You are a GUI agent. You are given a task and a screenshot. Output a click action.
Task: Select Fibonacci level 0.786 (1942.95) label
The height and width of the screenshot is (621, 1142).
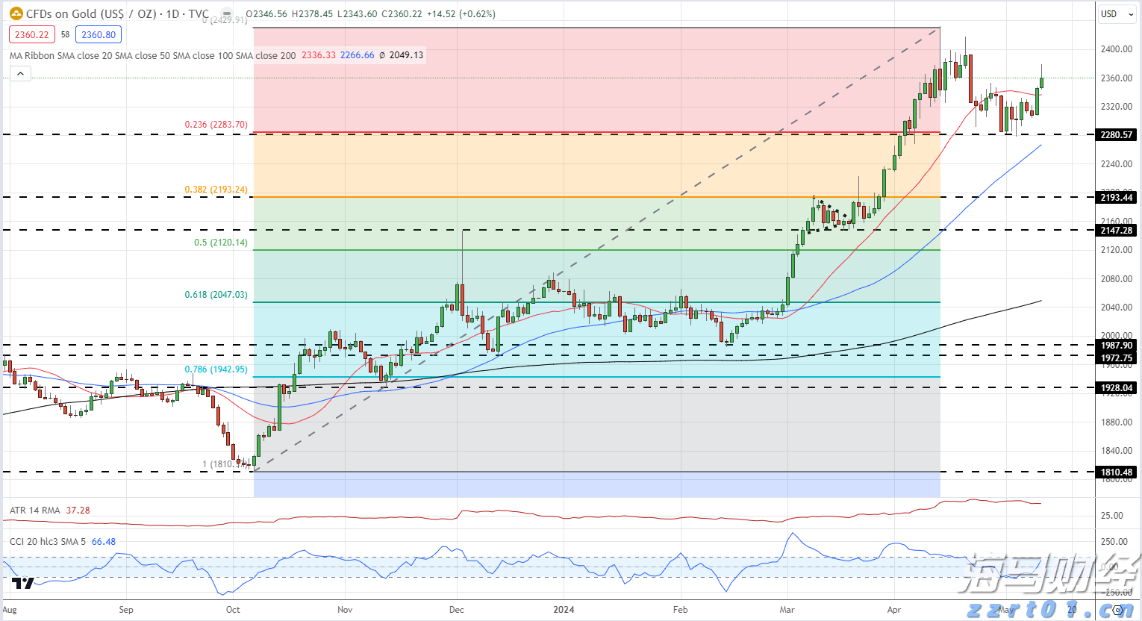click(x=216, y=369)
